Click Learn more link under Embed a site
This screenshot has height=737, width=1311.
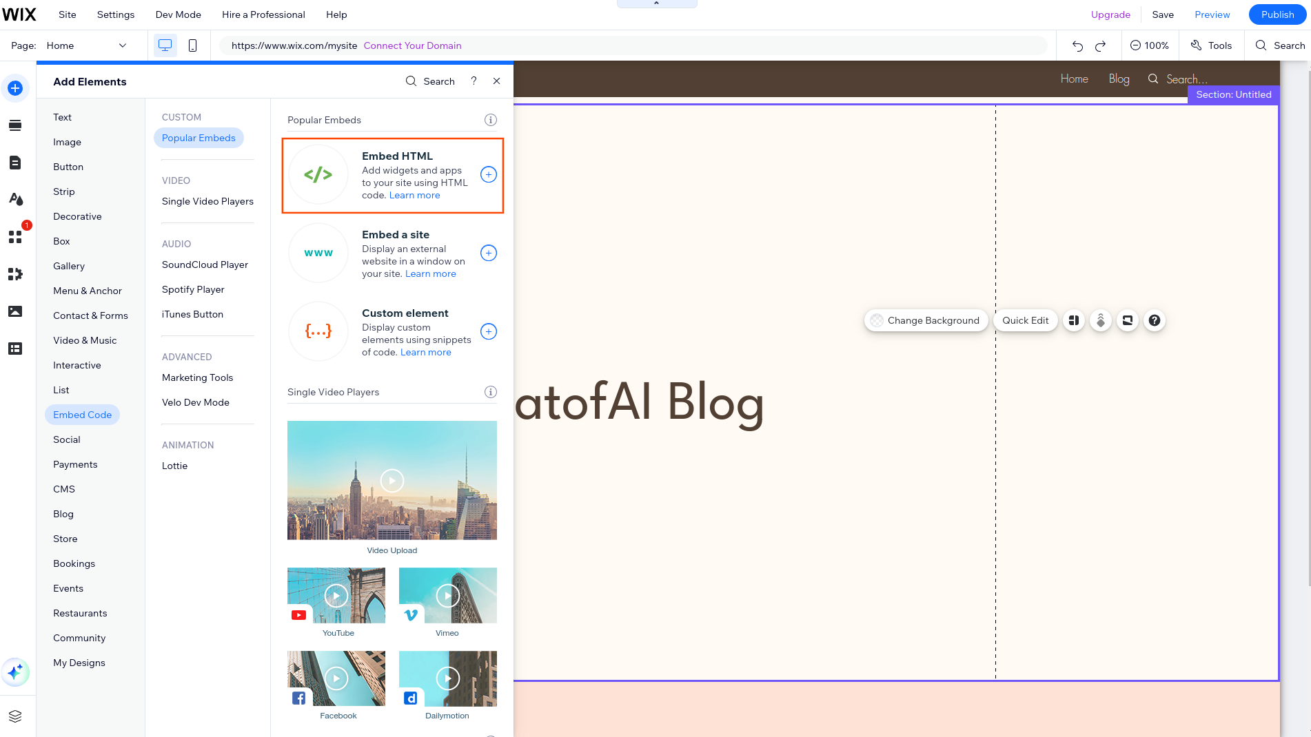coord(431,273)
